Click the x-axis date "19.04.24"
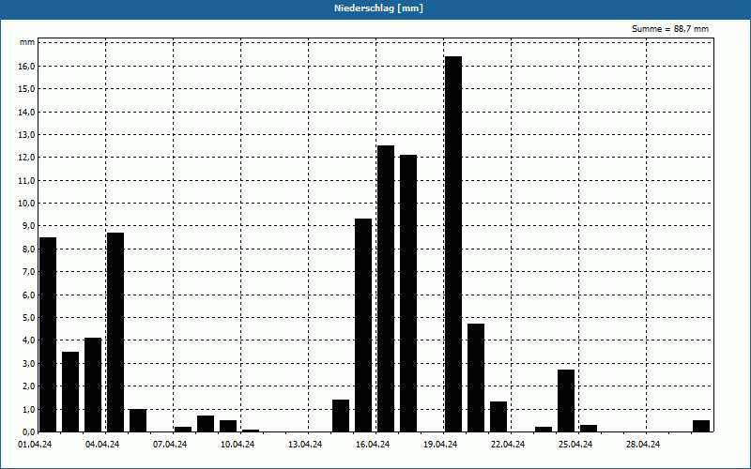The width and height of the screenshot is (751, 469). [x=440, y=445]
